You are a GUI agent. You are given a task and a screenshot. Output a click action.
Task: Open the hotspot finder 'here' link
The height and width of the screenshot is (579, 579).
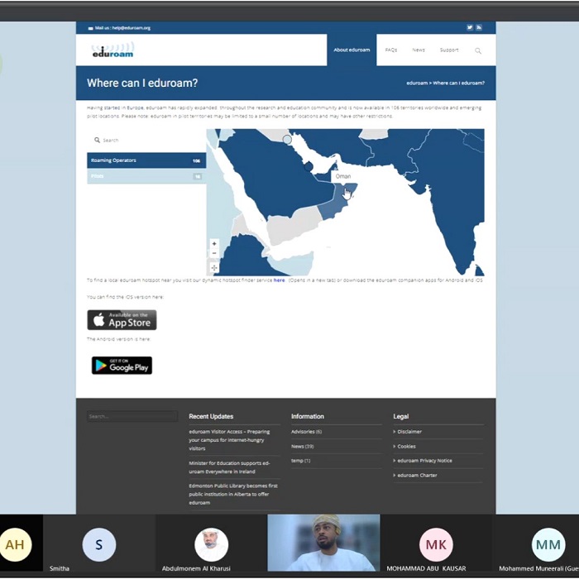click(280, 280)
